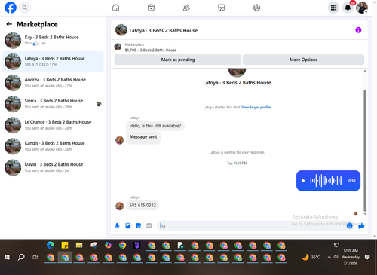Click the back arrow beside Marketplace
Viewport: 377px width, 275px height.
point(9,24)
